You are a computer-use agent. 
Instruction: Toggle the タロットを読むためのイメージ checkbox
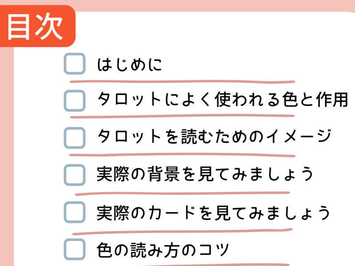(x=75, y=137)
